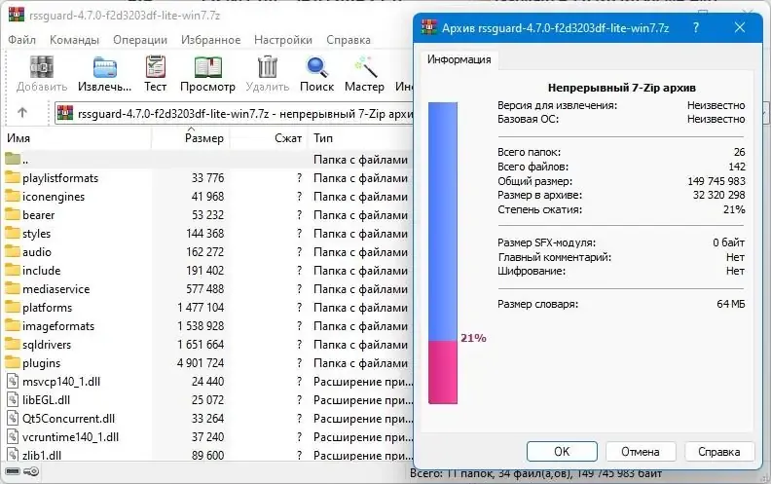The height and width of the screenshot is (484, 771).
Task: Click the msvcp140_1.dll file icon
Action: click(x=13, y=381)
